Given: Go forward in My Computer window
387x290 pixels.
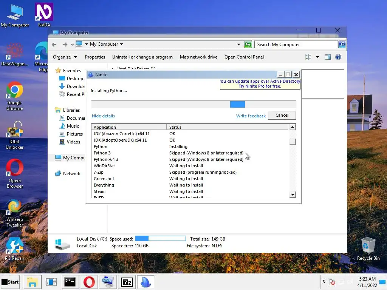Looking at the screenshot, I should click(65, 45).
